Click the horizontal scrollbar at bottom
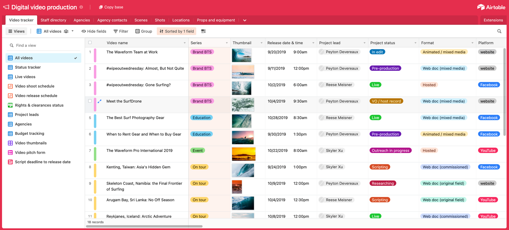The width and height of the screenshot is (509, 230). point(144,226)
